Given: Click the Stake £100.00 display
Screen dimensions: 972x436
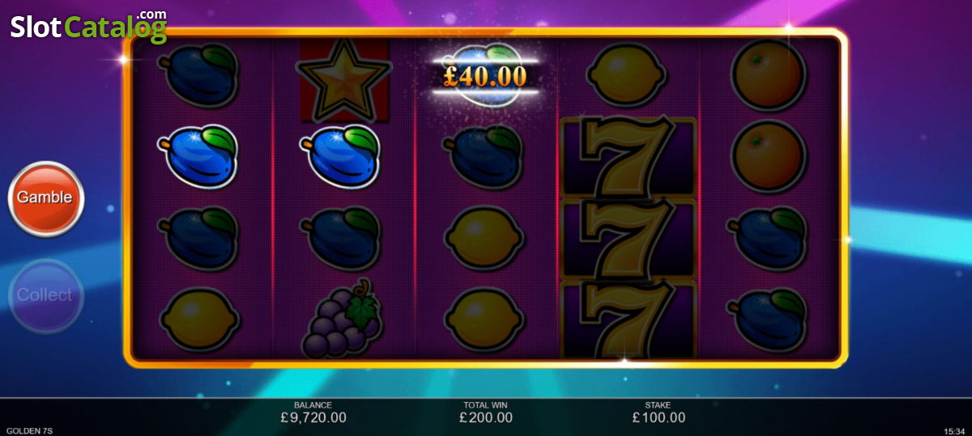Looking at the screenshot, I should point(659,413).
